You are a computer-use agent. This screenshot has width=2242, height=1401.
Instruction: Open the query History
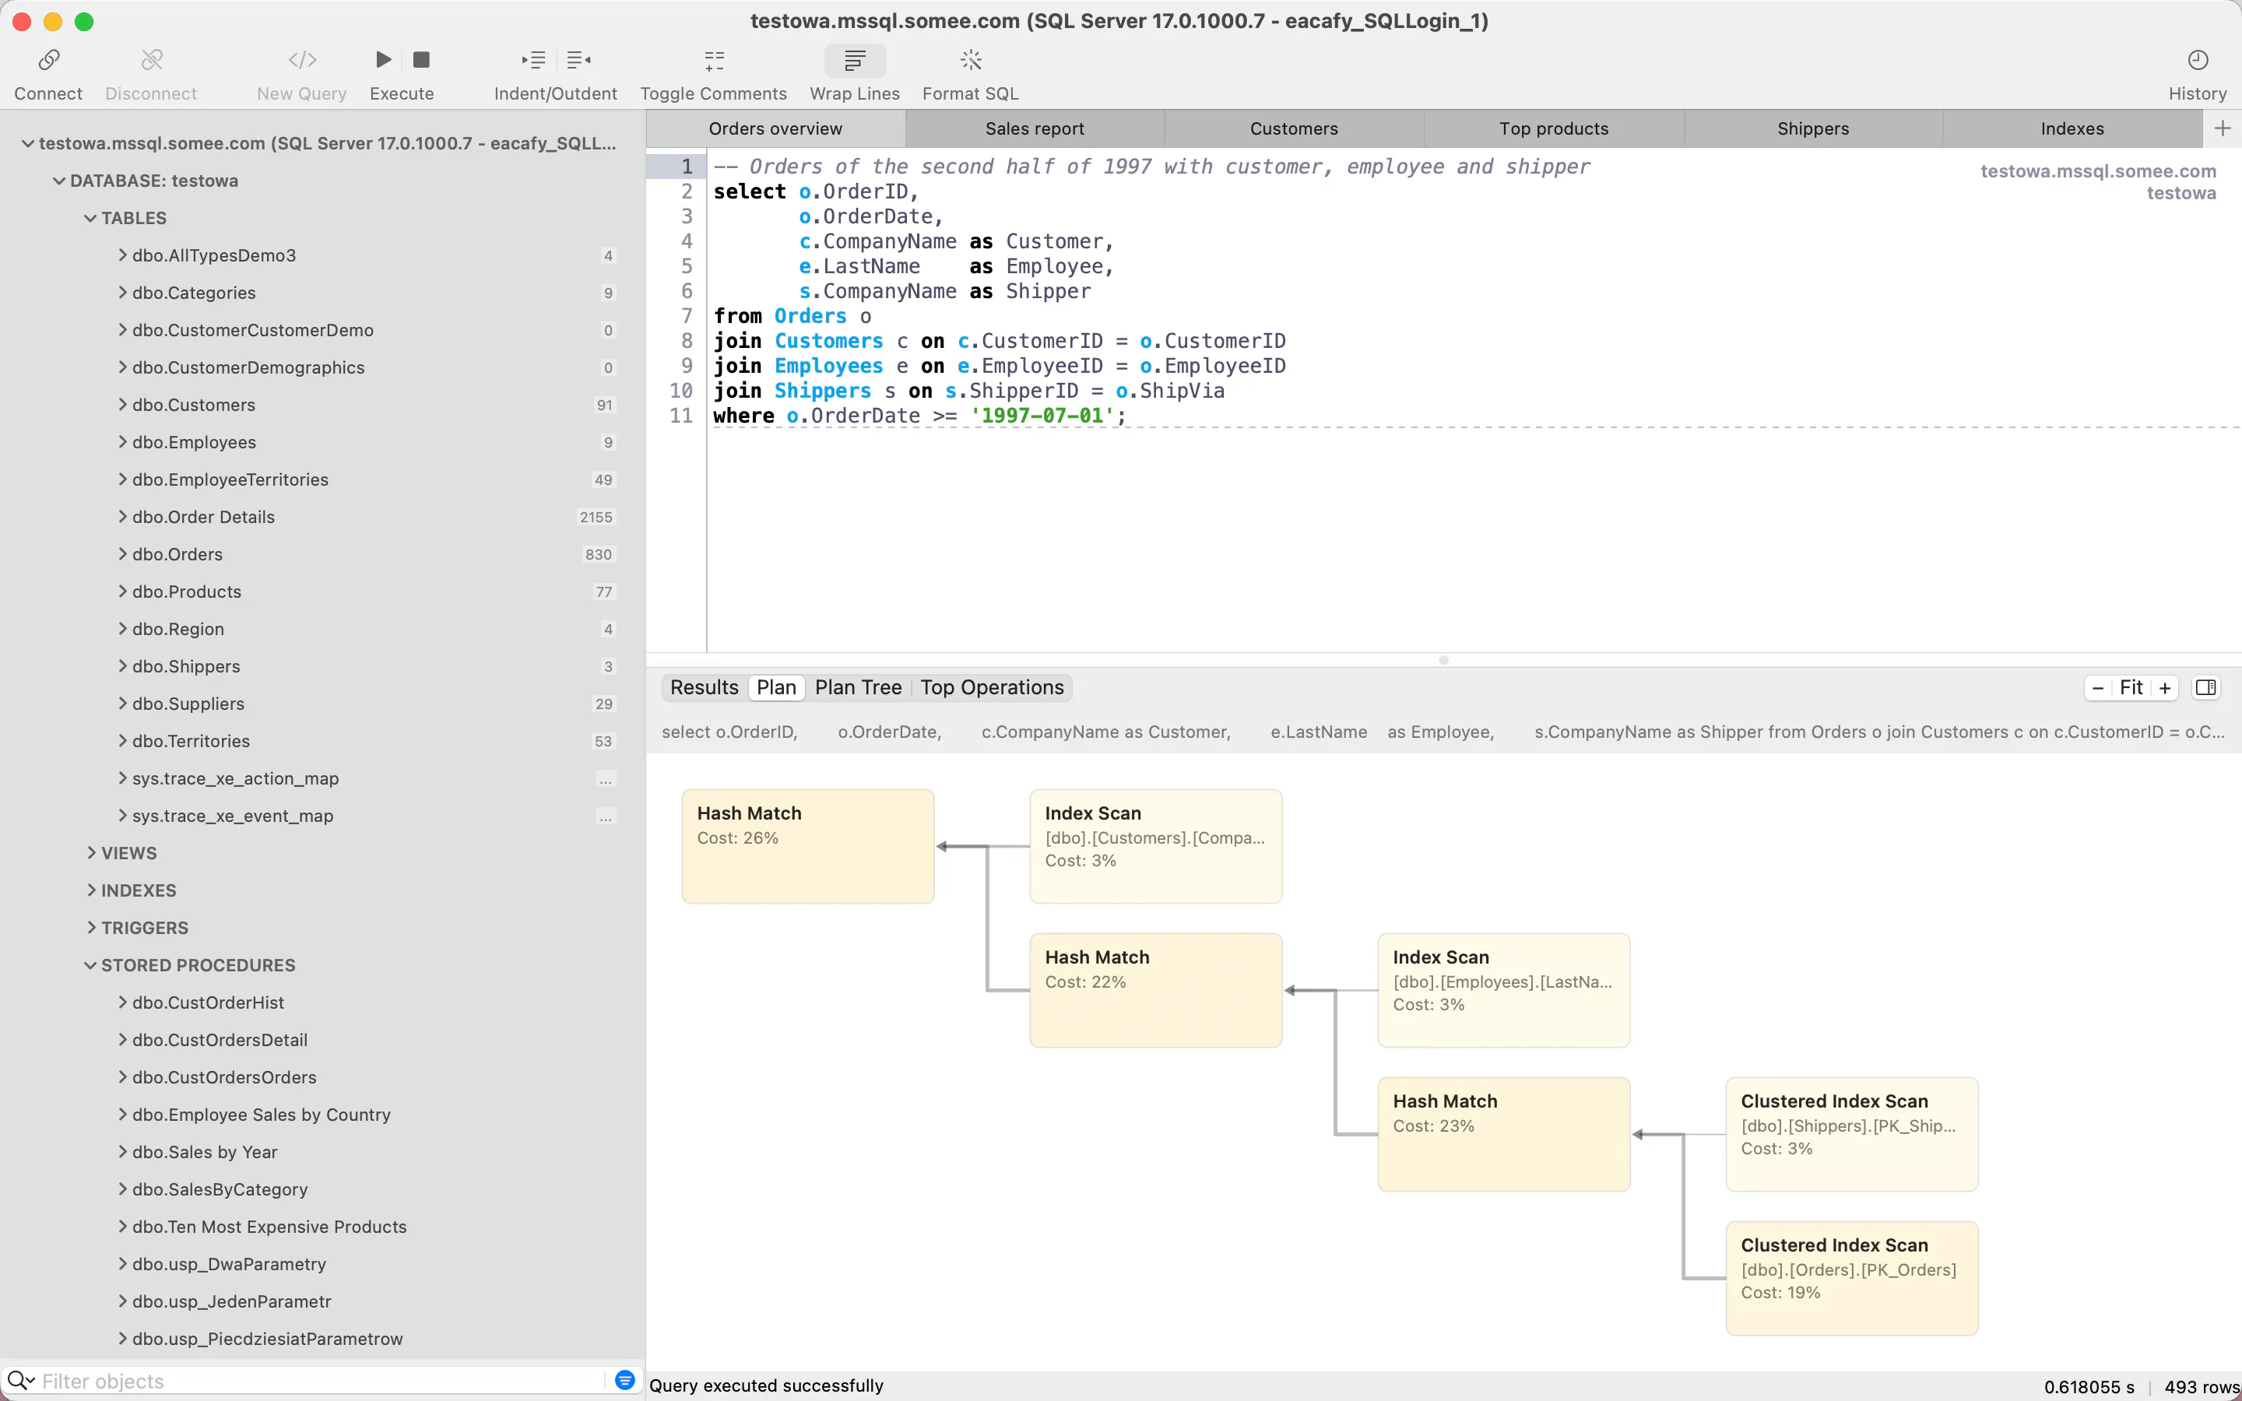pyautogui.click(x=2198, y=60)
